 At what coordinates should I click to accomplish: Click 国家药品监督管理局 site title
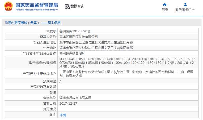click(37, 5)
